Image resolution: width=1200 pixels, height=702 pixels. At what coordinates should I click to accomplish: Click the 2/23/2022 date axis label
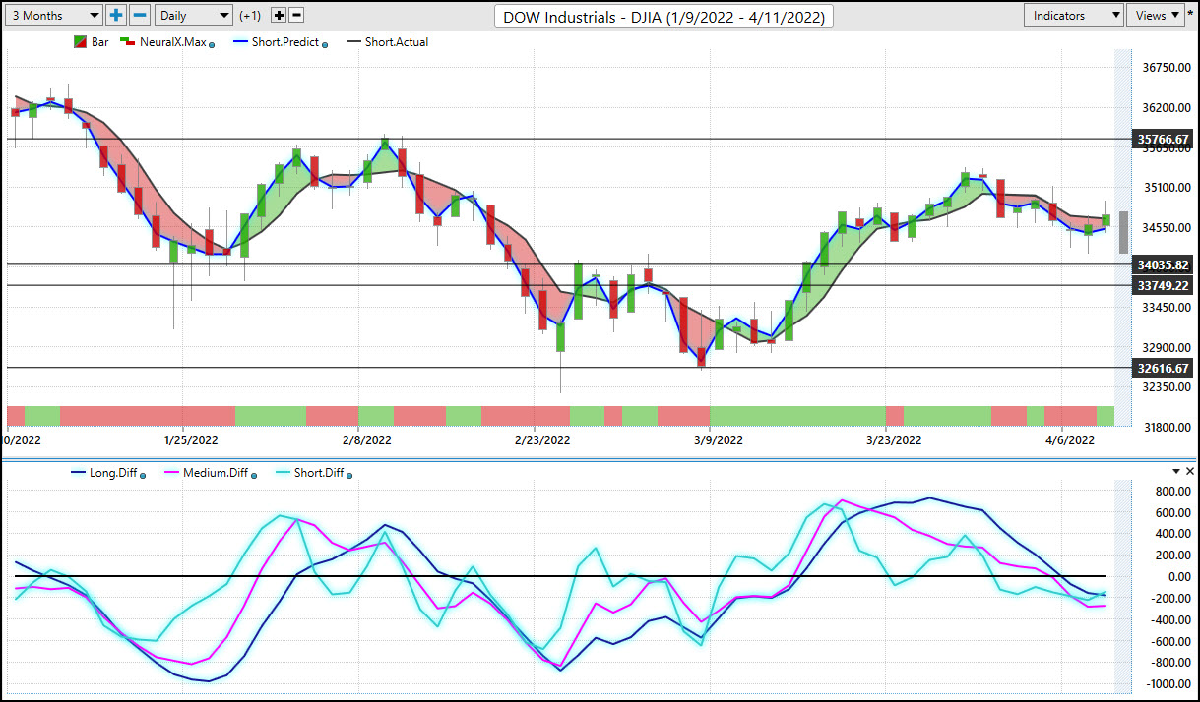(542, 440)
